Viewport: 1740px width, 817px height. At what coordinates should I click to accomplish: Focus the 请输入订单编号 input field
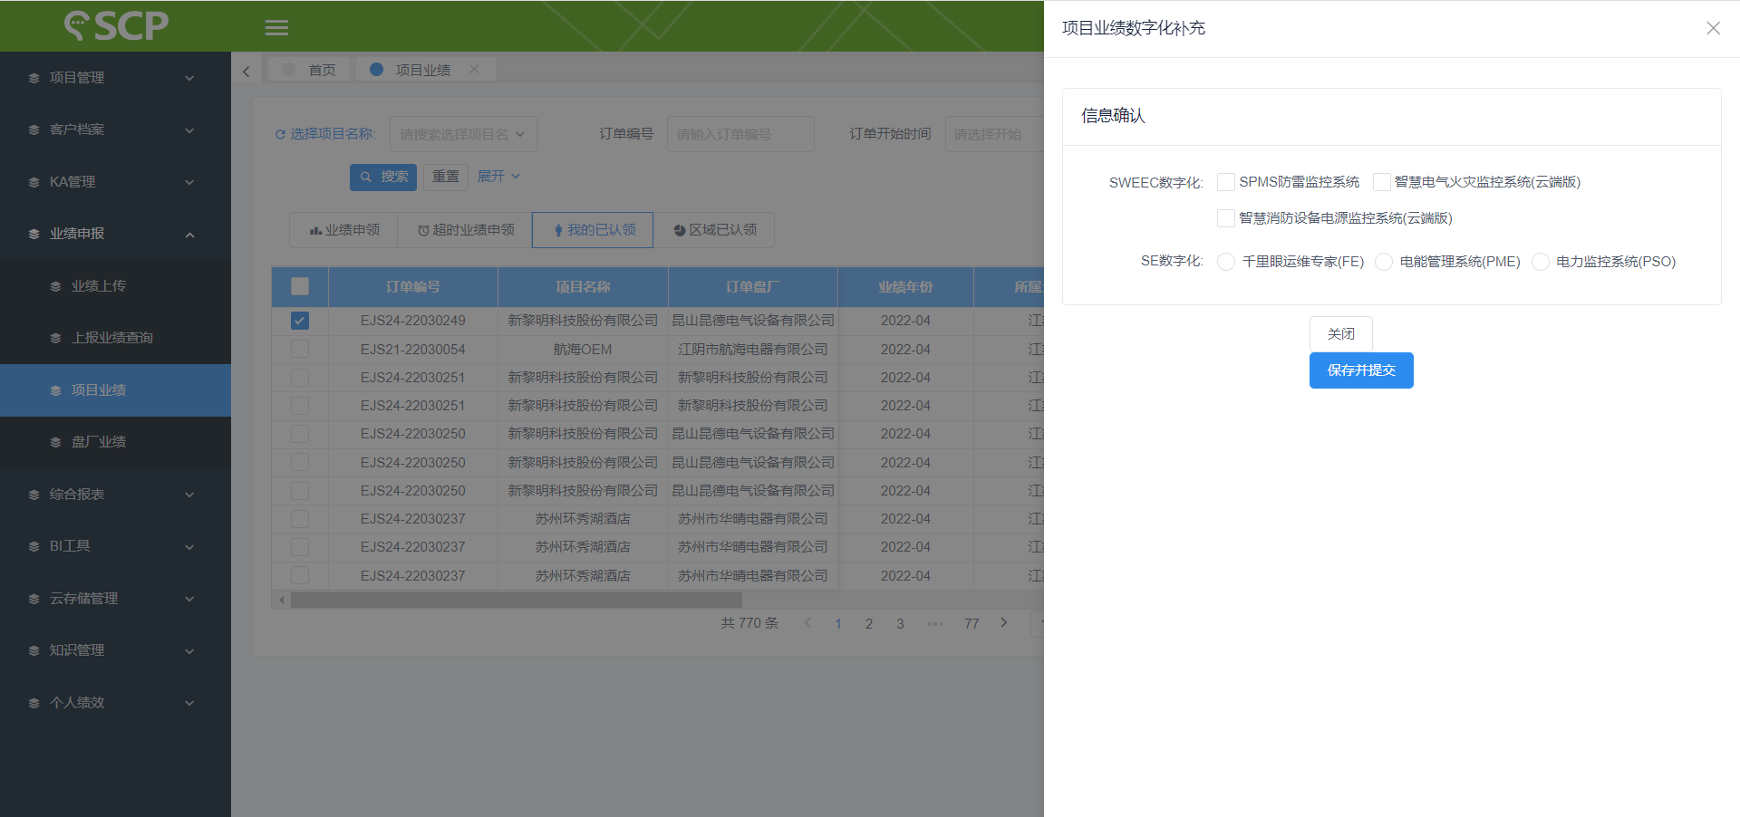click(740, 134)
